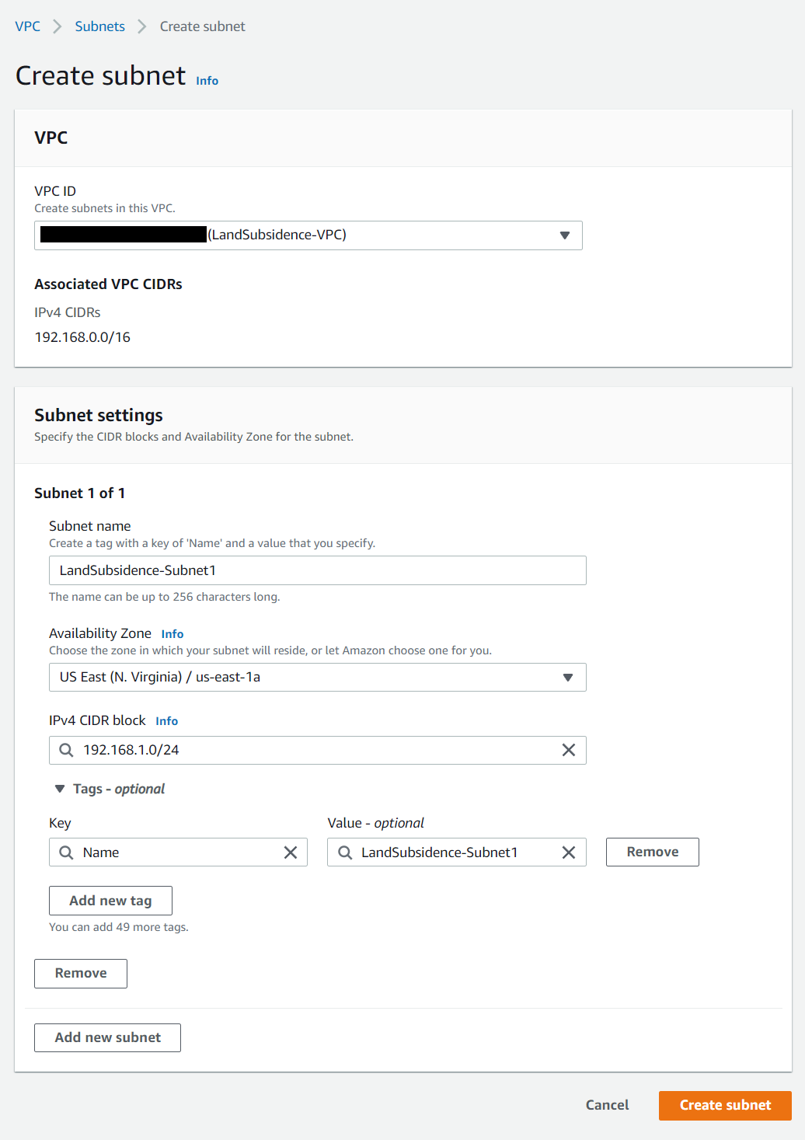The height and width of the screenshot is (1140, 805).
Task: Click 'You can add 49 more tags' text
Action: (119, 927)
